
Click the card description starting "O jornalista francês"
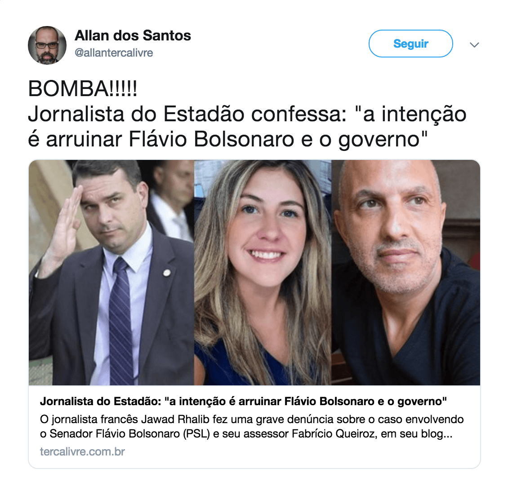(x=252, y=426)
